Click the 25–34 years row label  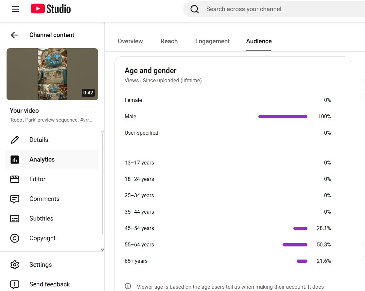[139, 195]
